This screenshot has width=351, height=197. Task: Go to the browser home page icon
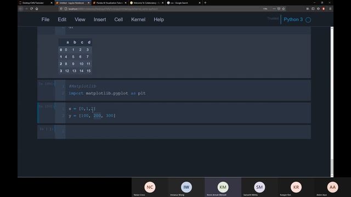pos(37,9)
